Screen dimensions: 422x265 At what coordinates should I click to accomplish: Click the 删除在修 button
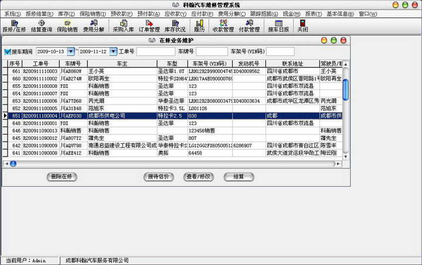click(x=62, y=176)
